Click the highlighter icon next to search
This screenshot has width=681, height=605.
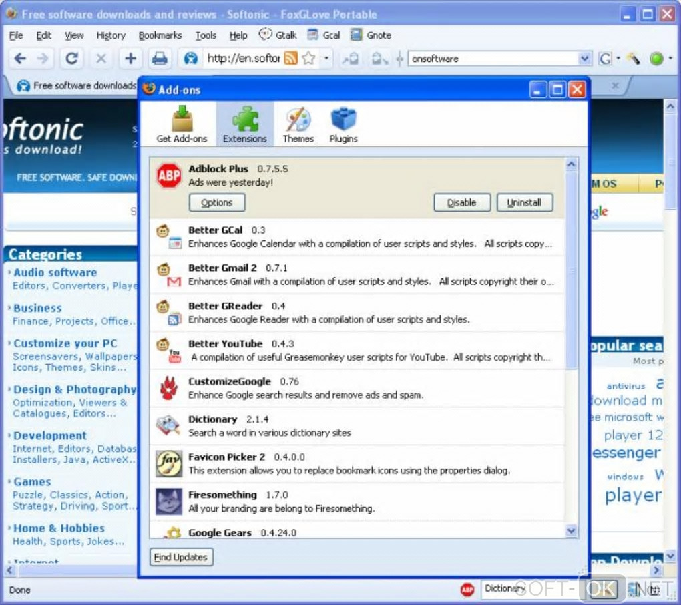tap(633, 59)
